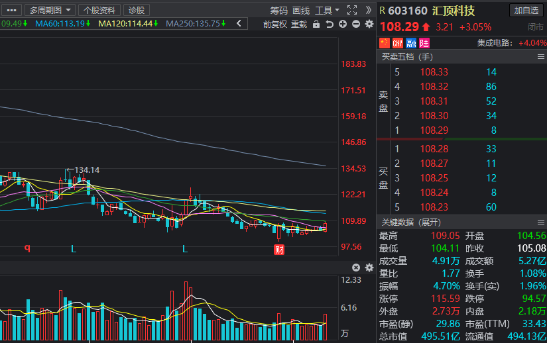Viewport: 547px width, 343px height.
Task: Click the red 财 marker on chart
Action: 279,250
